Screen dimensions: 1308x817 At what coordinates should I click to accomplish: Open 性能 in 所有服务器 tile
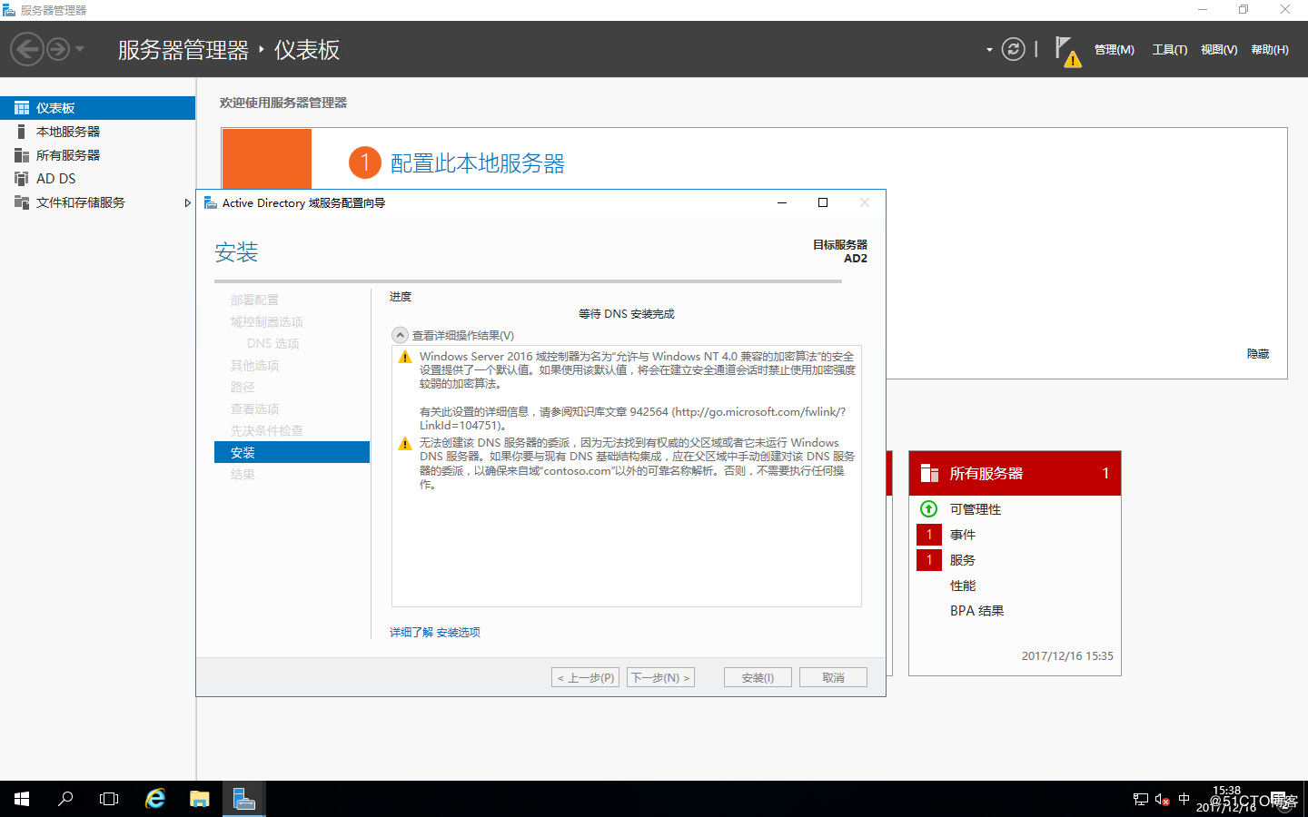963,586
